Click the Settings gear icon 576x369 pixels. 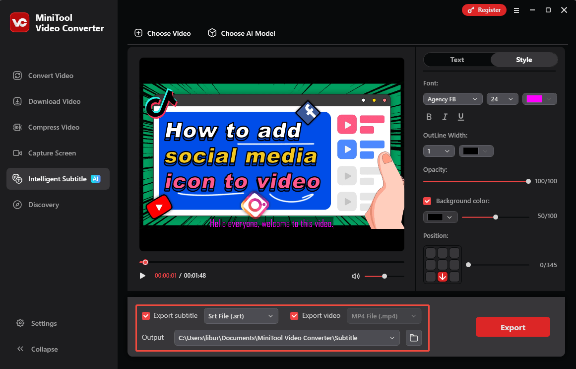pos(20,323)
